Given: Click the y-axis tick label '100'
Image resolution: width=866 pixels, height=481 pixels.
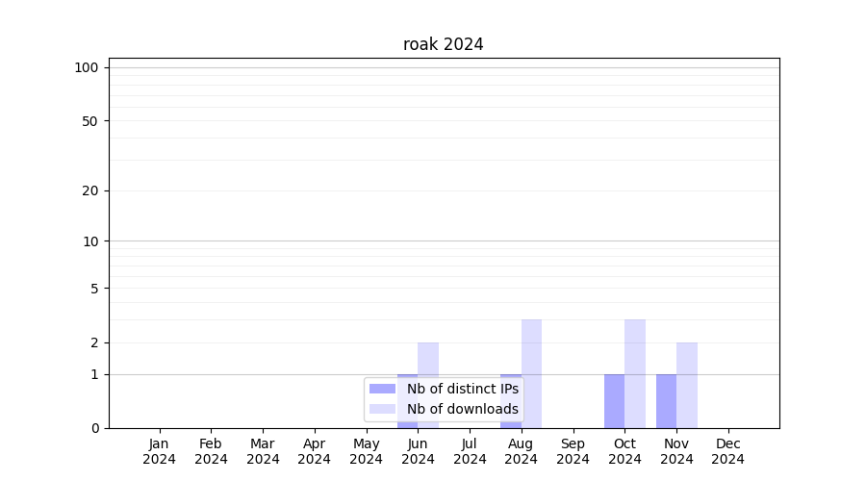Looking at the screenshot, I should tap(87, 67).
